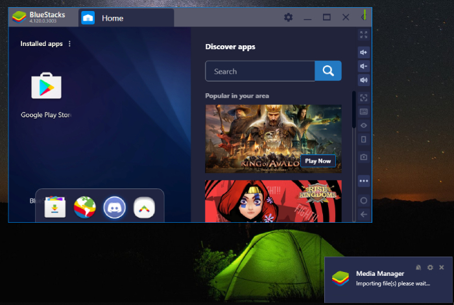
Task: Go back using the arrow icon
Action: pos(364,214)
